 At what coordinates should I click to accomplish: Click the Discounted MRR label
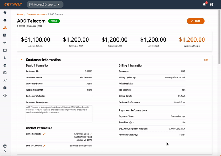click(115, 46)
